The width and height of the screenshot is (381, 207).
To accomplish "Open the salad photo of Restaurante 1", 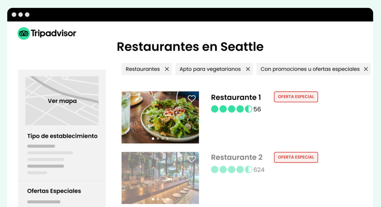I will [160, 117].
